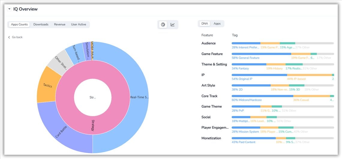Image resolution: width=342 pixels, height=159 pixels.
Task: Click 28% Mission System tag text
Action: [245, 132]
